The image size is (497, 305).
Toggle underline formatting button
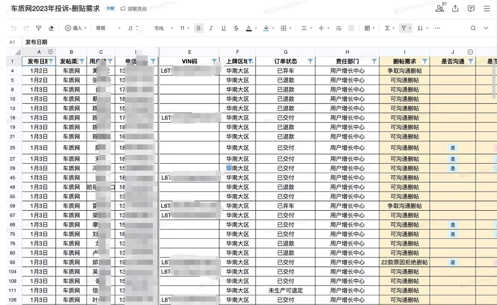(x=224, y=28)
